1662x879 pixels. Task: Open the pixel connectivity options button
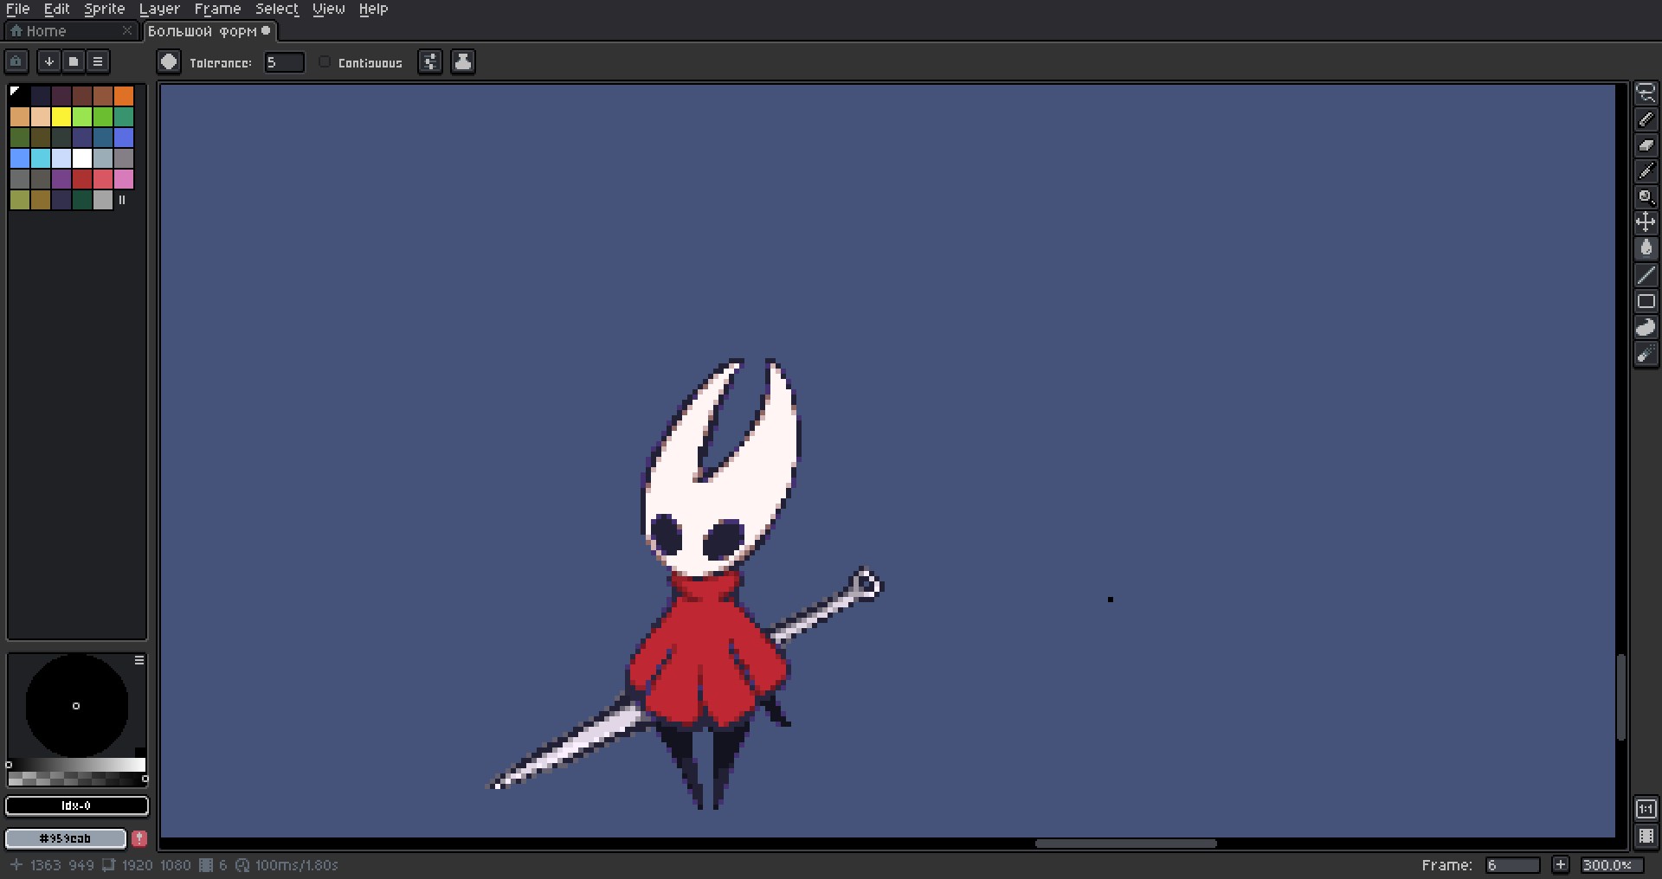(x=430, y=61)
